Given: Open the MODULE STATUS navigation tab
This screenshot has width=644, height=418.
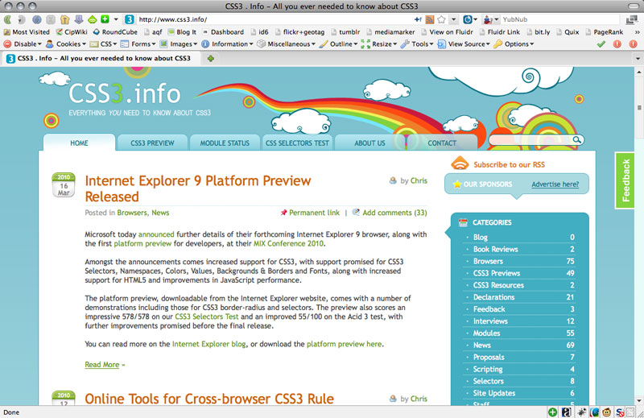Looking at the screenshot, I should tap(225, 143).
